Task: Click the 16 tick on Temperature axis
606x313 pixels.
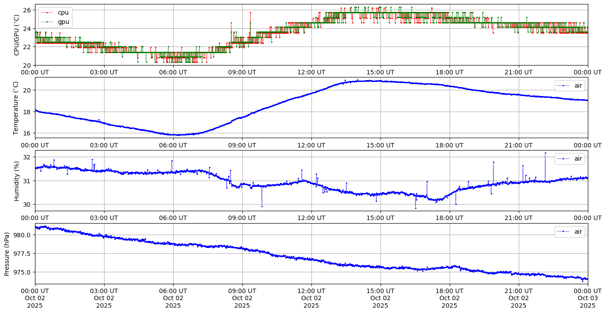Action: tap(27, 133)
